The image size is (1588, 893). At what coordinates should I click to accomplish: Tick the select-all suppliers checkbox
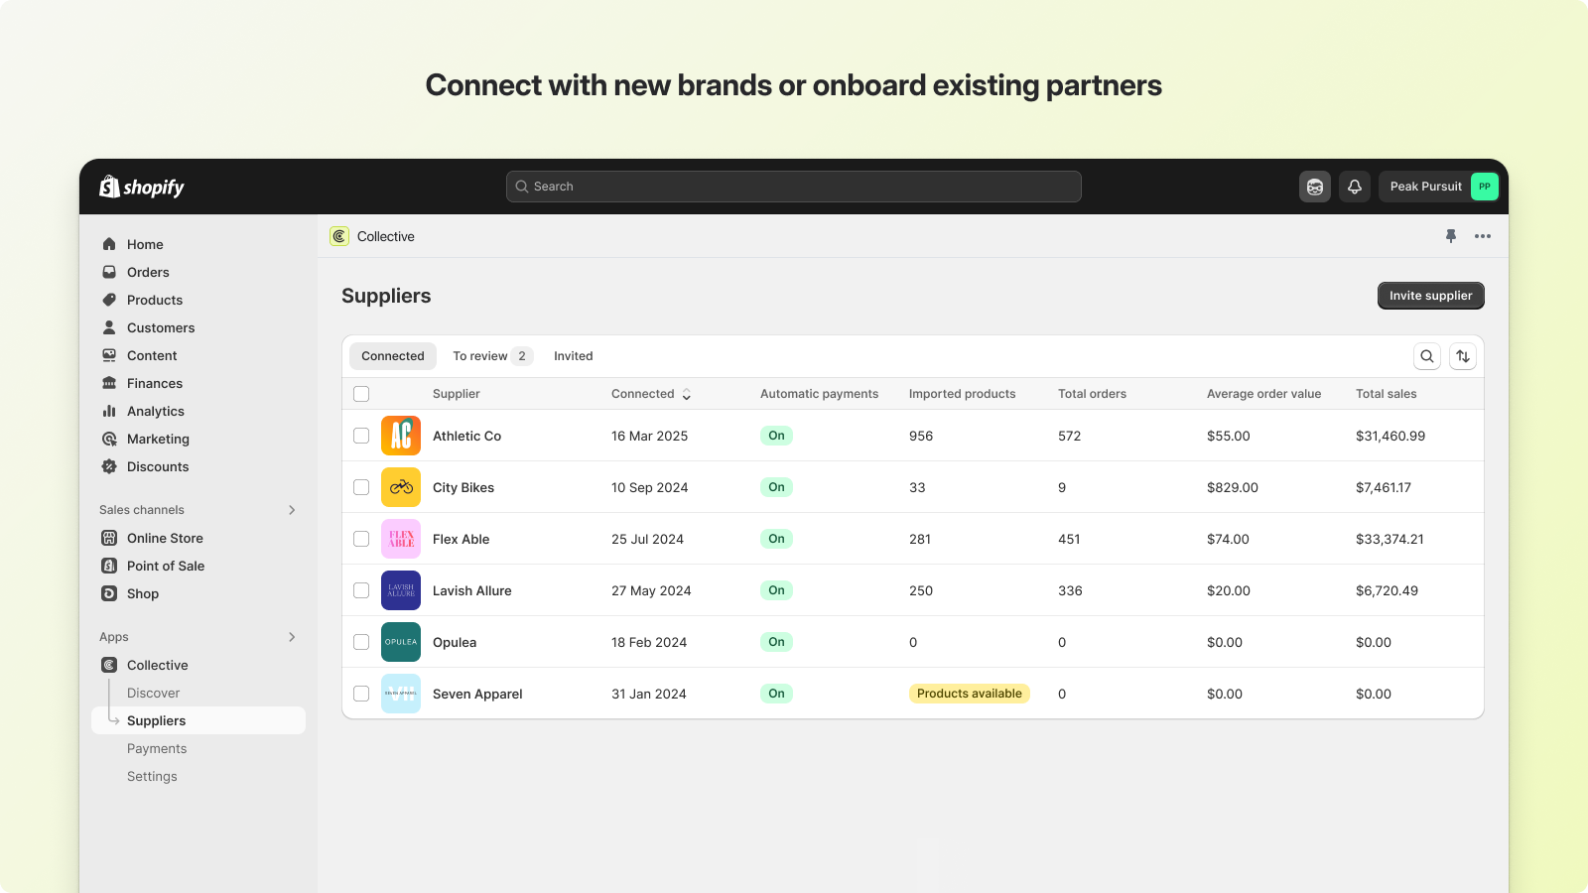point(361,394)
